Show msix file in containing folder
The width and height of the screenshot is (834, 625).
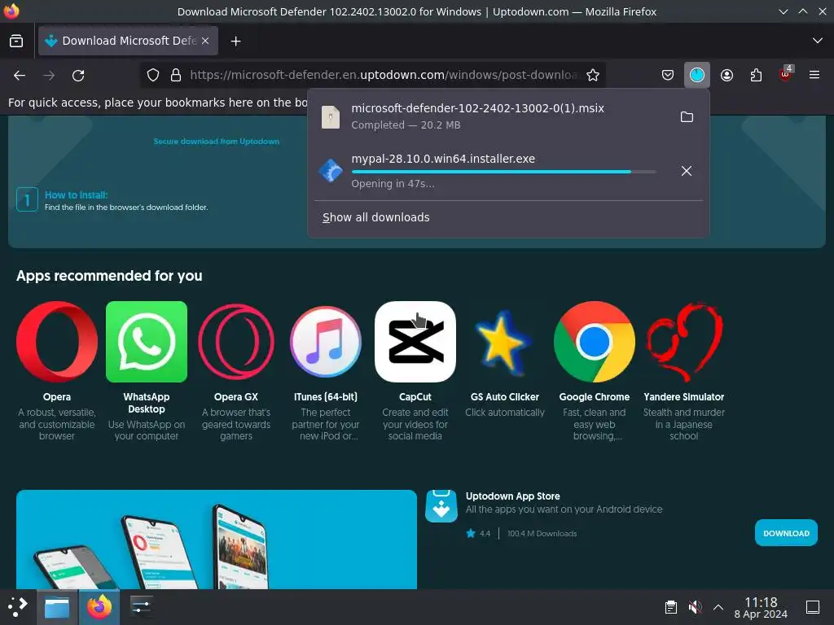coord(687,116)
